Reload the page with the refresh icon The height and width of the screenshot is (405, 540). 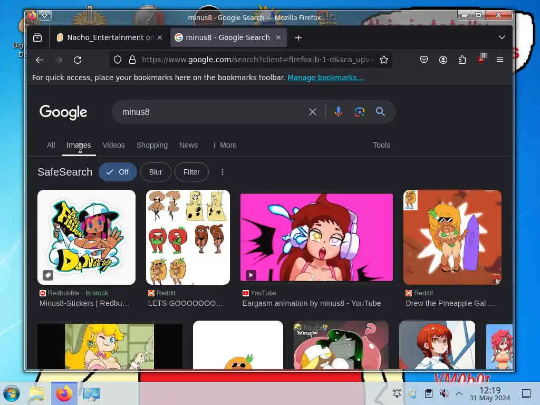78,60
